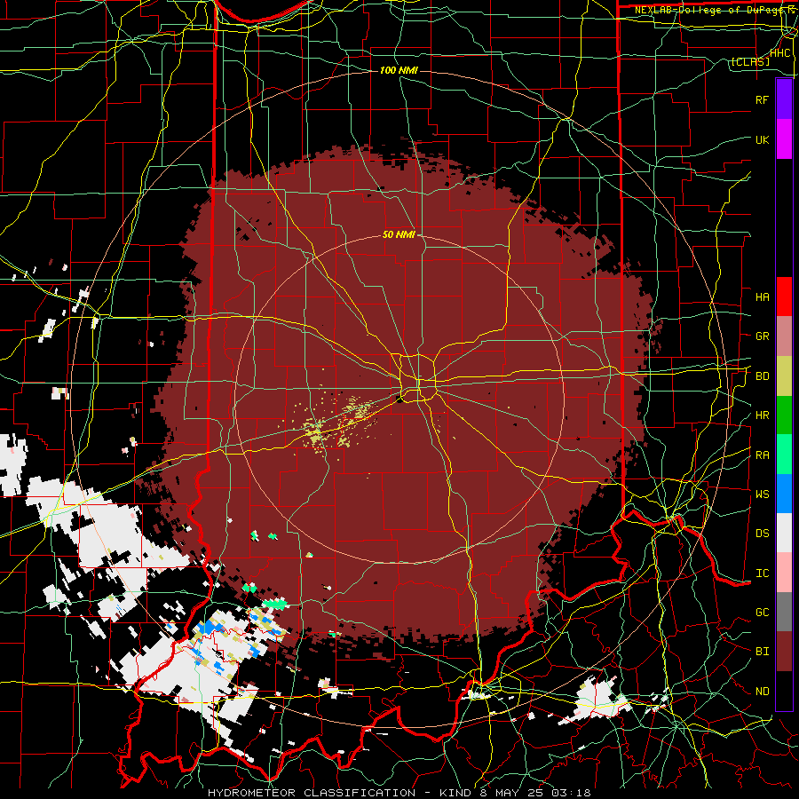Click the UK magenta legend swatch
Viewport: 799px width, 799px height.
784,139
